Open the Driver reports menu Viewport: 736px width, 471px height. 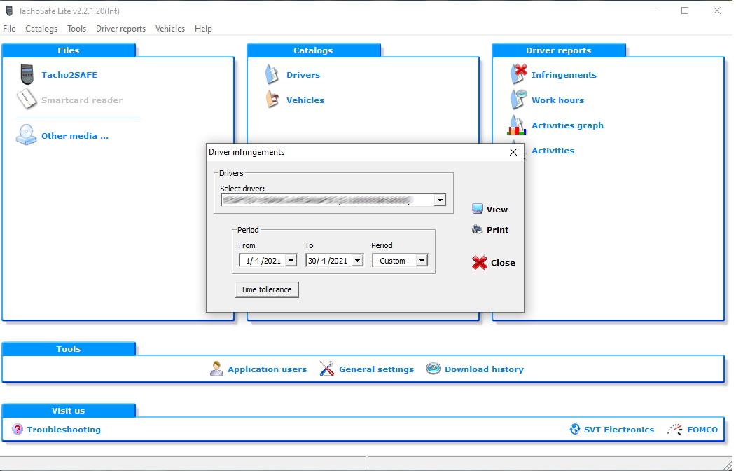(x=120, y=29)
